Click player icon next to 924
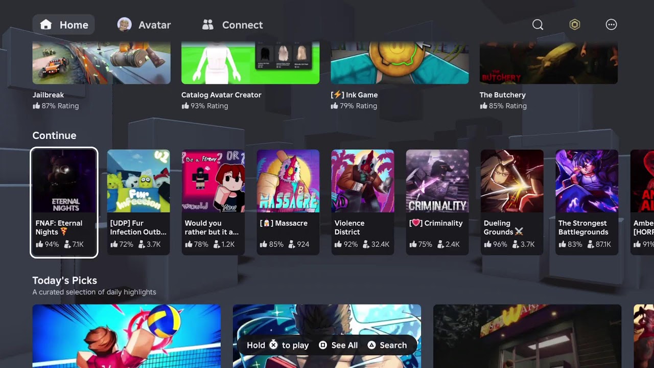 (292, 244)
